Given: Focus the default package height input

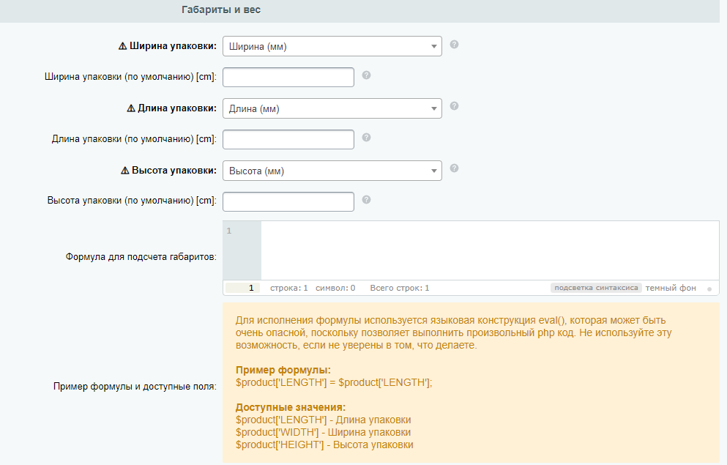Looking at the screenshot, I should (x=288, y=201).
